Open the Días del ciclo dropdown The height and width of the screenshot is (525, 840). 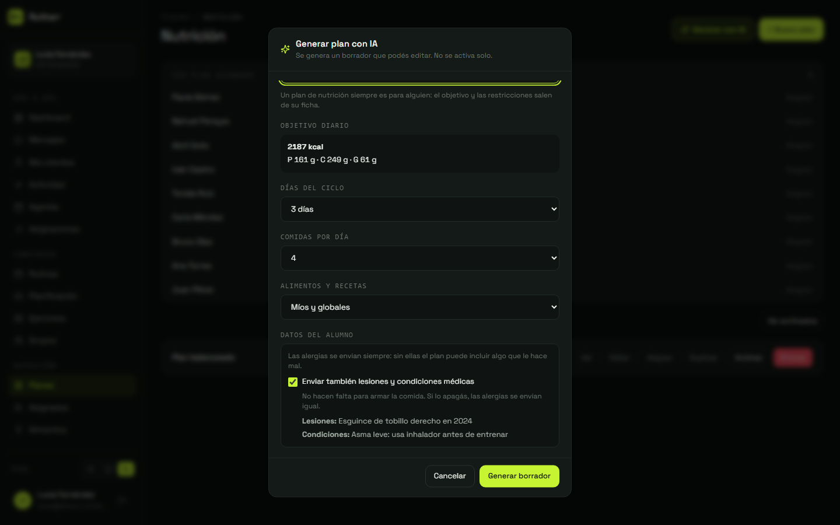pyautogui.click(x=420, y=209)
